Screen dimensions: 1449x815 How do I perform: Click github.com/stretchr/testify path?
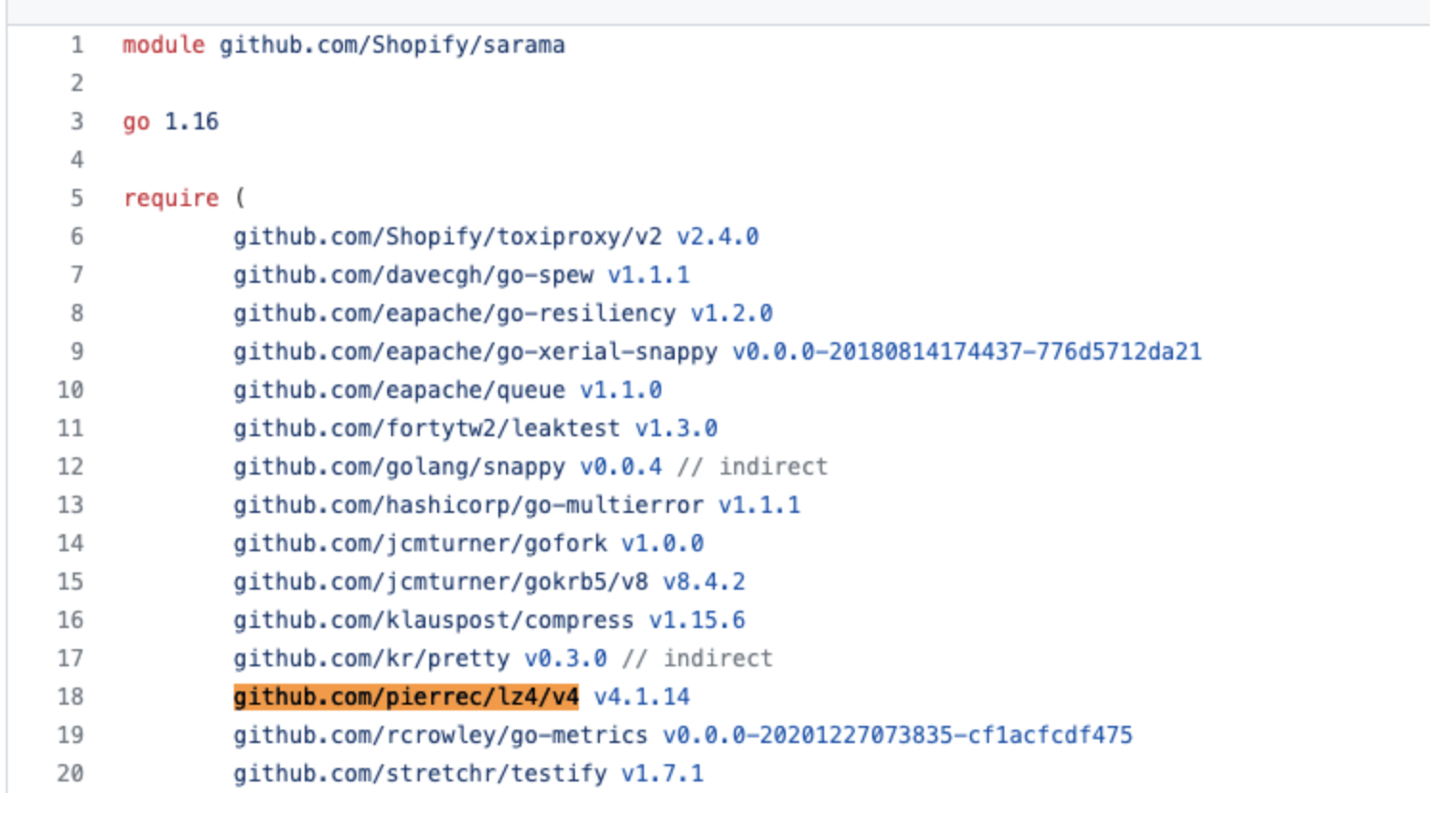pos(420,774)
